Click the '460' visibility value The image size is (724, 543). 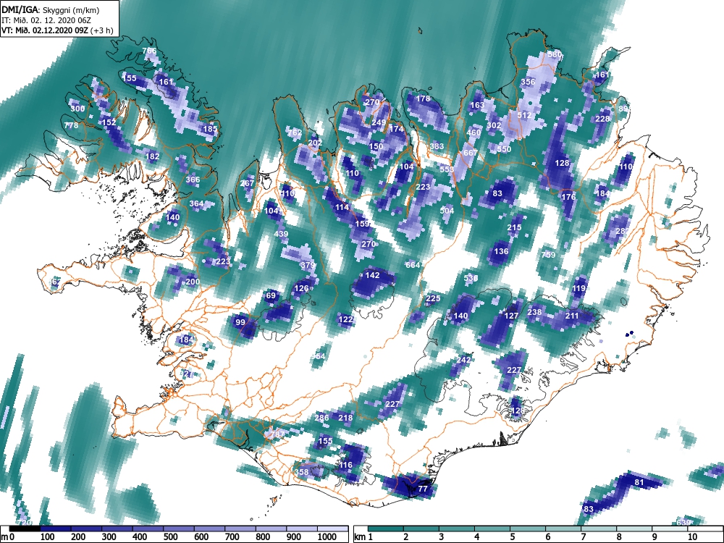click(473, 132)
